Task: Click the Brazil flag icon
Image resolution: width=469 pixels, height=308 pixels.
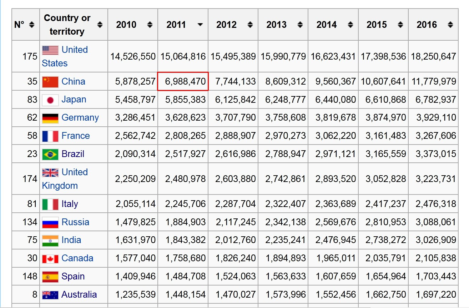Action: click(x=50, y=155)
